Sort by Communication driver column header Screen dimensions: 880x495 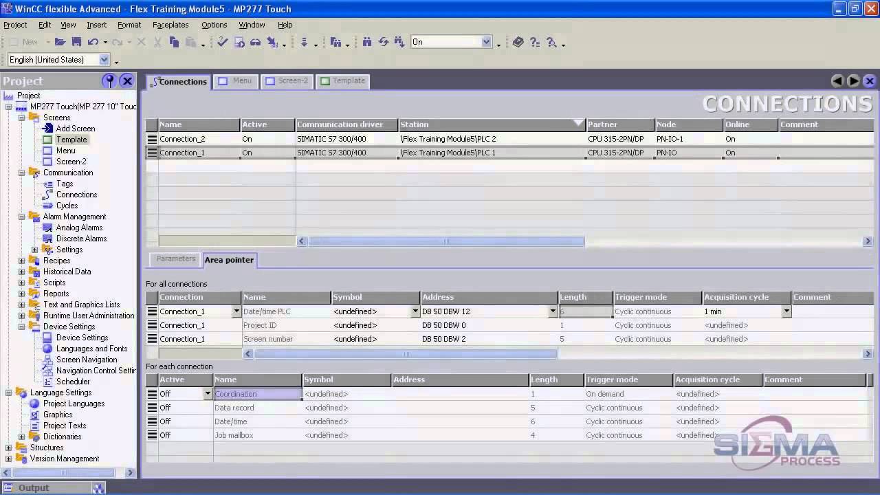pos(347,124)
